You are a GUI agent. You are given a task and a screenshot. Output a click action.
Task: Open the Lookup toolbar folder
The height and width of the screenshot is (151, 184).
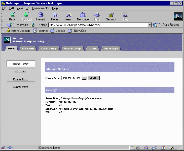pyautogui.click(x=58, y=31)
